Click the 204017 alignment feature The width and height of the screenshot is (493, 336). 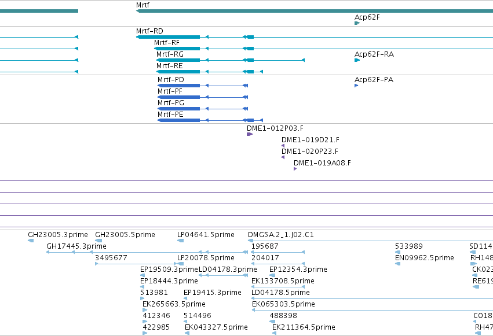278,264
